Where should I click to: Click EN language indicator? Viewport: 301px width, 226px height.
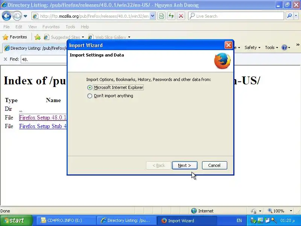click(x=239, y=220)
